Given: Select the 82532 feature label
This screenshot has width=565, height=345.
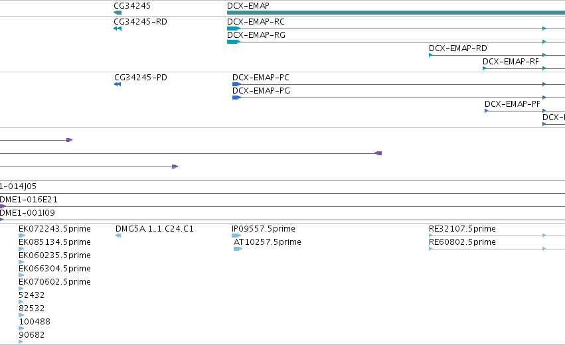Looking at the screenshot, I should [32, 309].
